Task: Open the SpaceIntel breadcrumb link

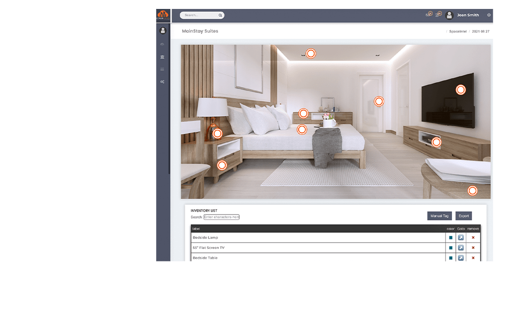Action: (x=457, y=31)
